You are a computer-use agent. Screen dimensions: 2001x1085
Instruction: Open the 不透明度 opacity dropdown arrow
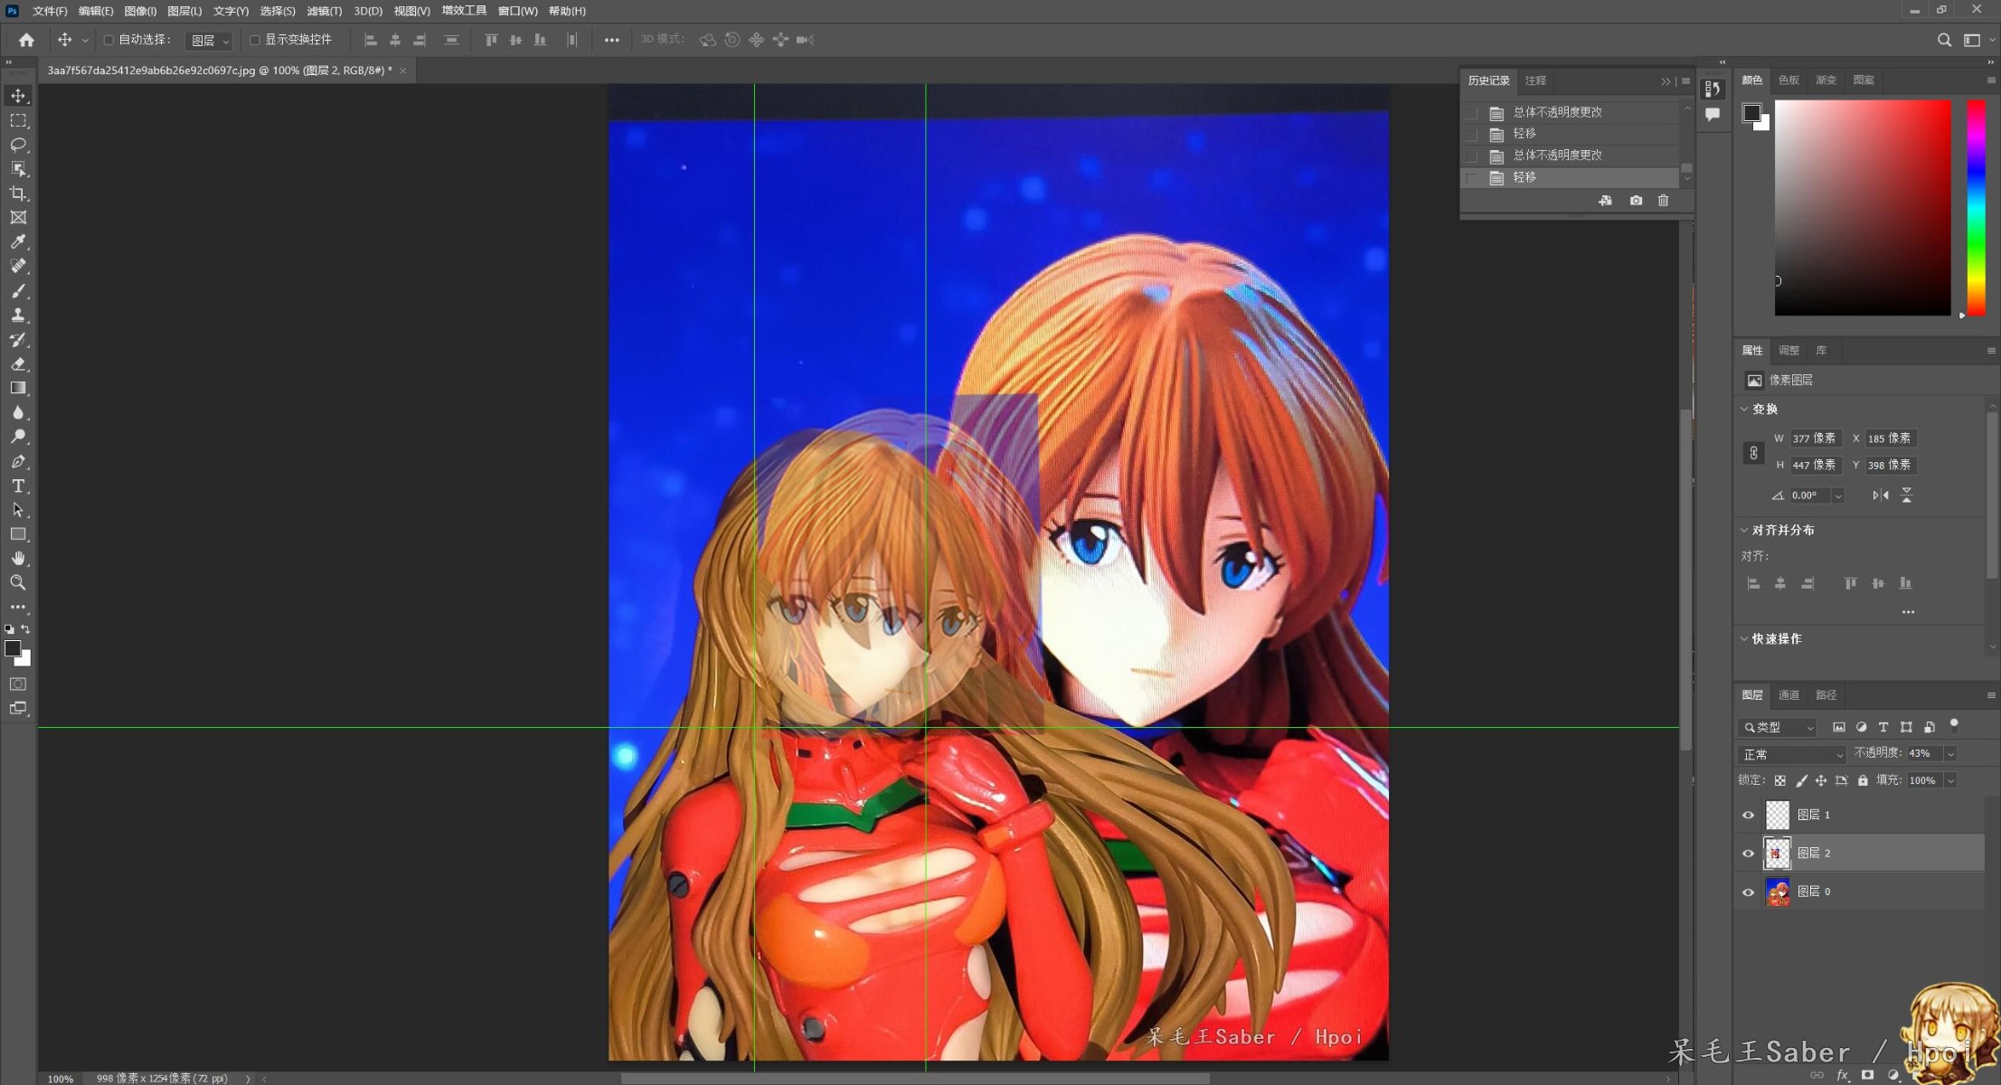[x=1950, y=754]
